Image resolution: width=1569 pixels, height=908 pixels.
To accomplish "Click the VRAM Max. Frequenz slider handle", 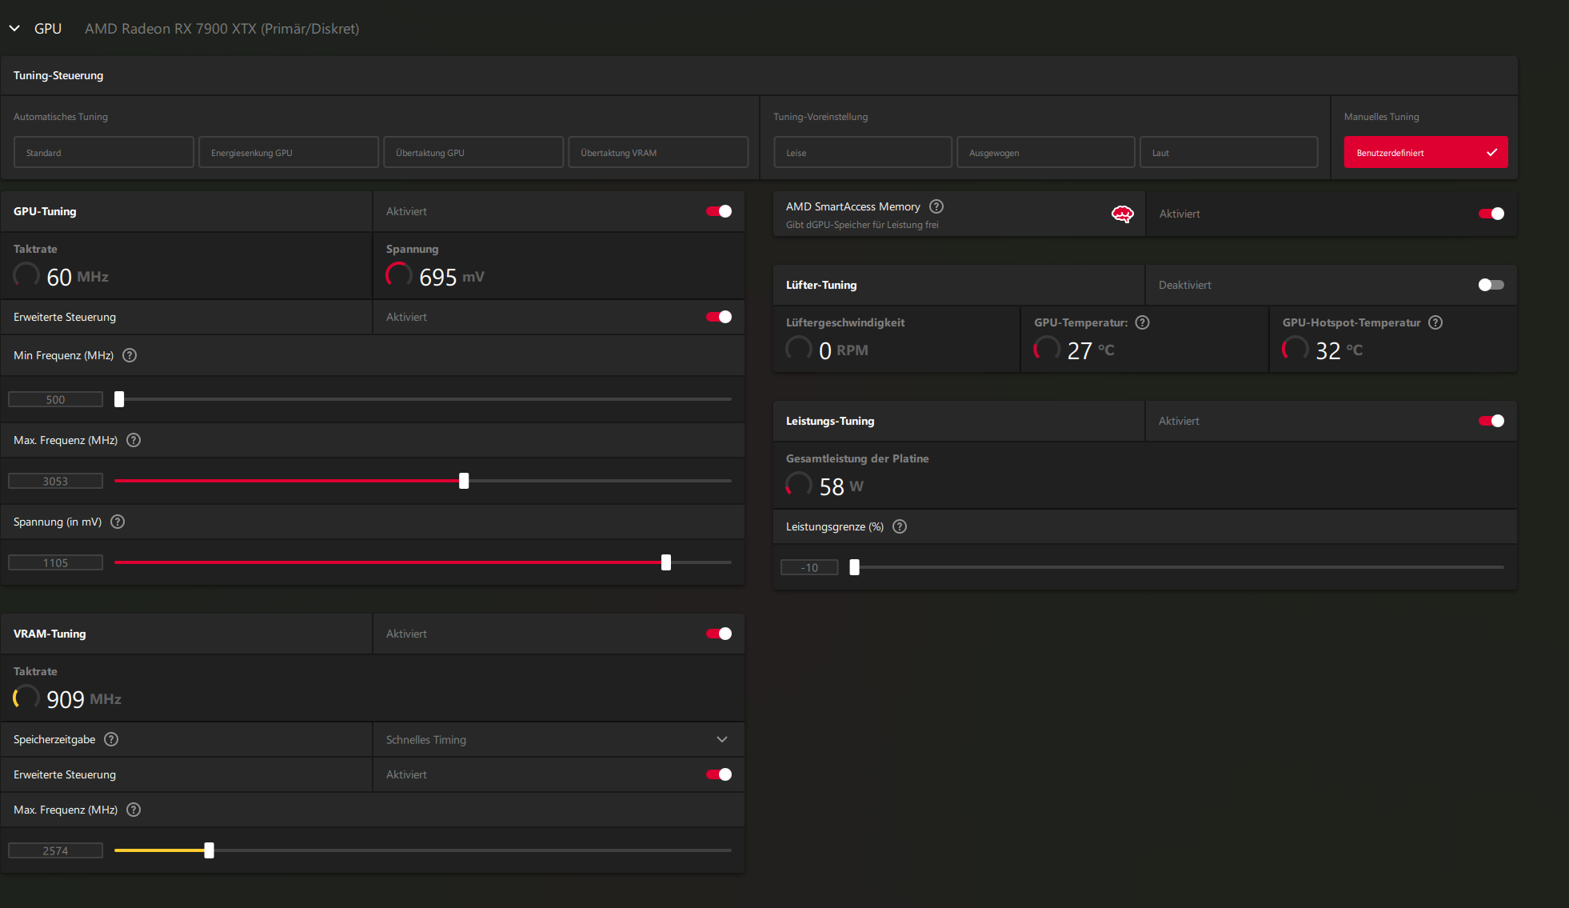I will [x=209, y=850].
